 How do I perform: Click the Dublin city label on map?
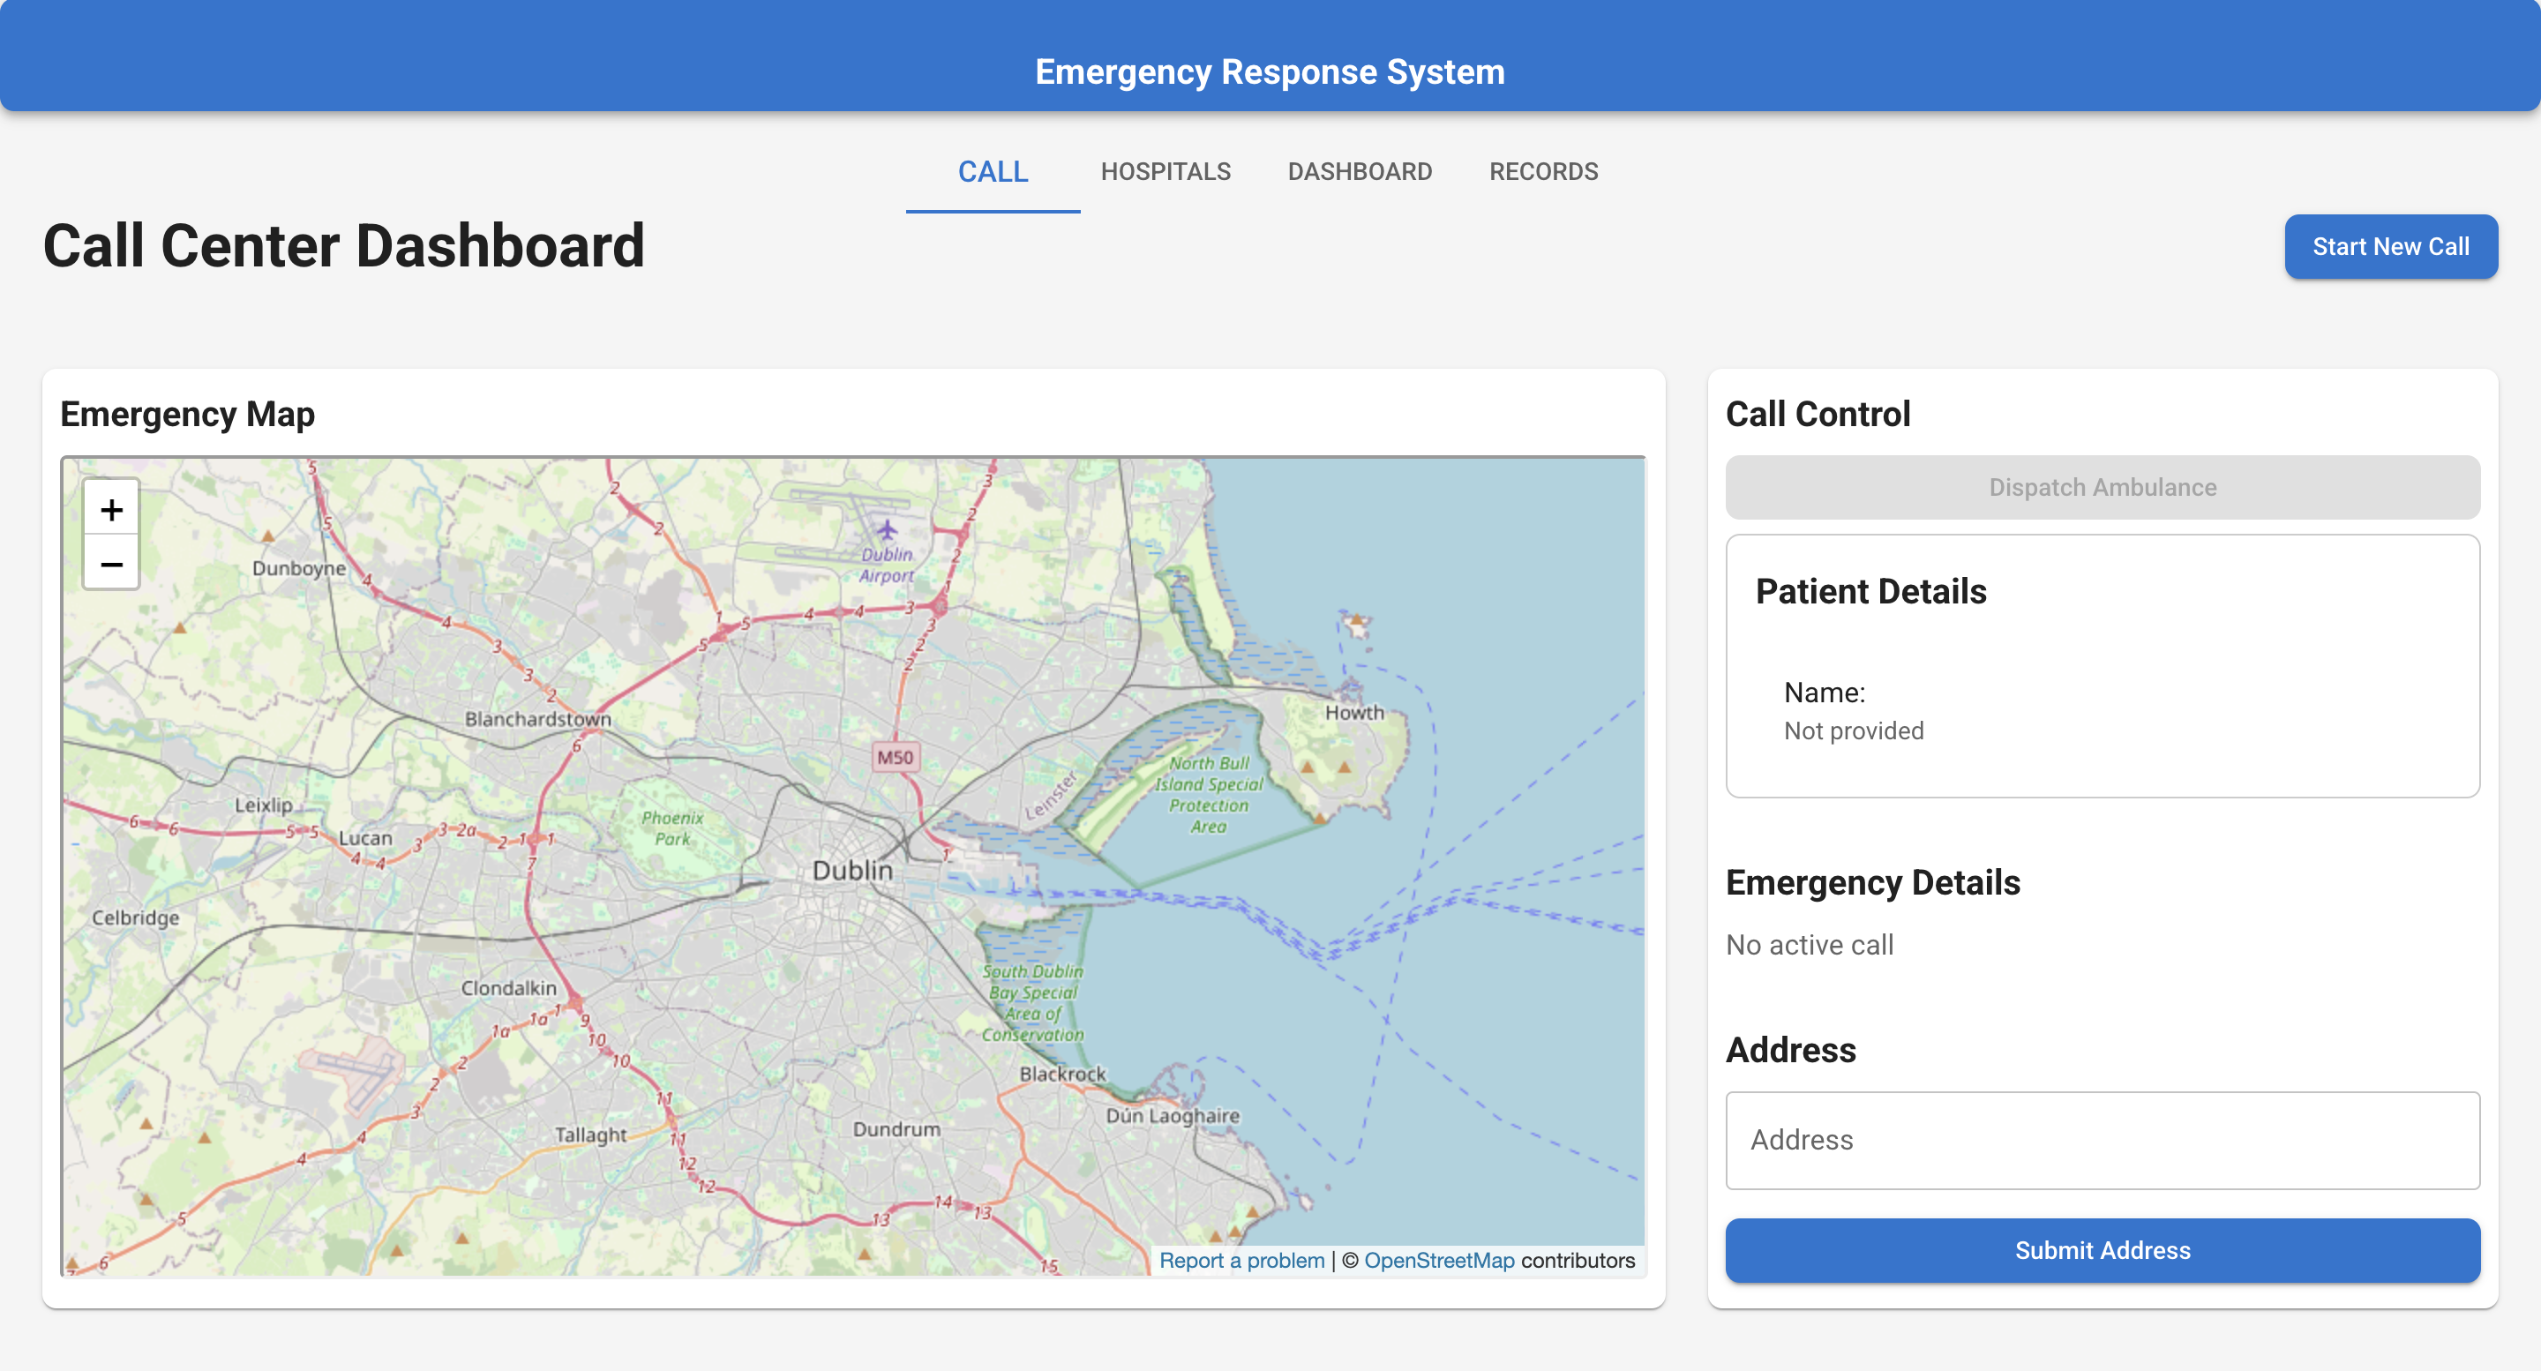point(852,870)
